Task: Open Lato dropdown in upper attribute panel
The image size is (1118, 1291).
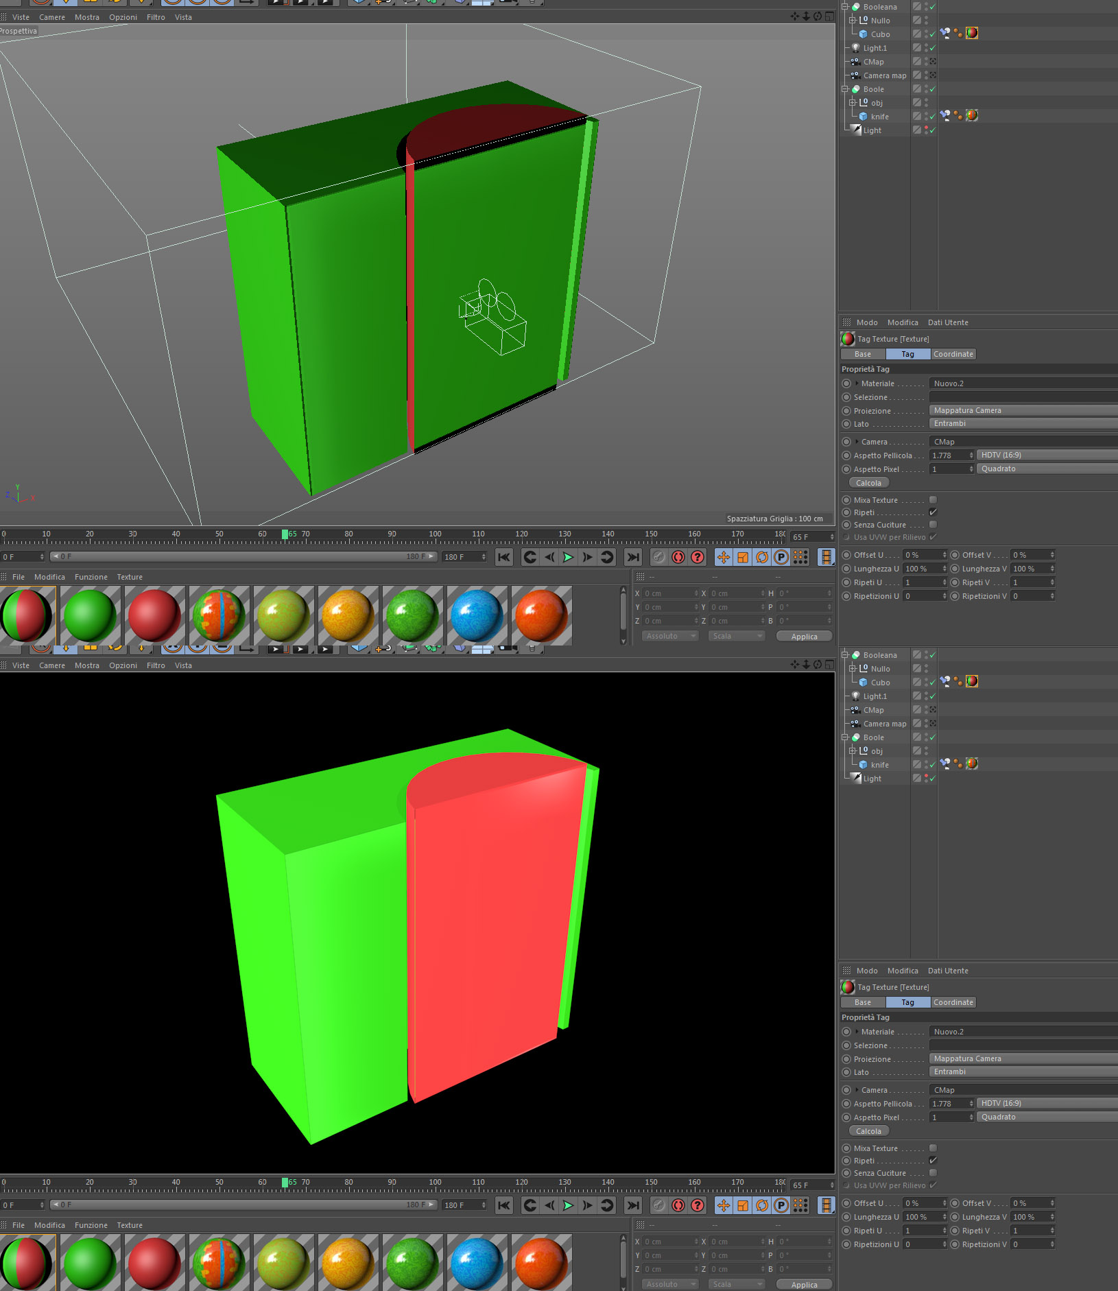Action: (1023, 423)
